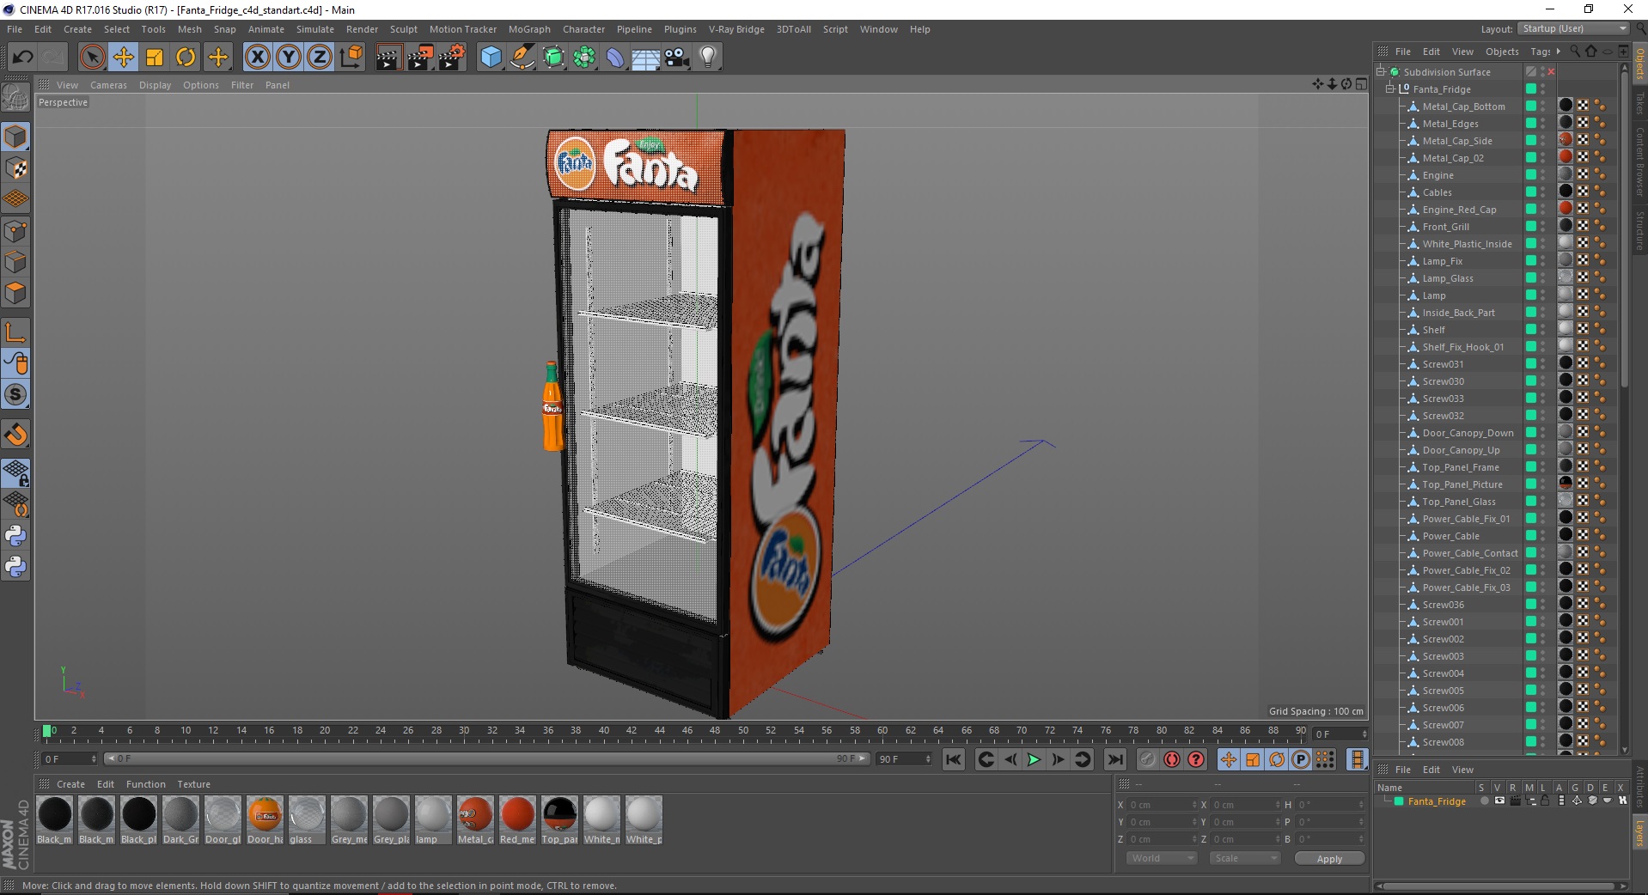Play the animation forward
1648x895 pixels.
[x=1035, y=759]
